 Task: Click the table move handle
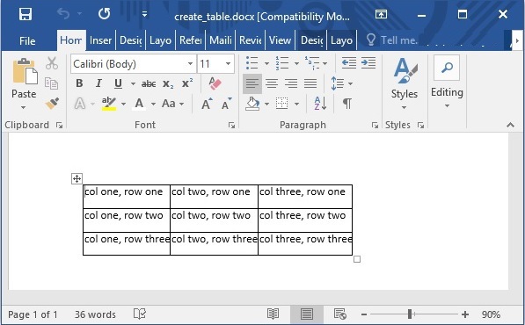click(77, 179)
